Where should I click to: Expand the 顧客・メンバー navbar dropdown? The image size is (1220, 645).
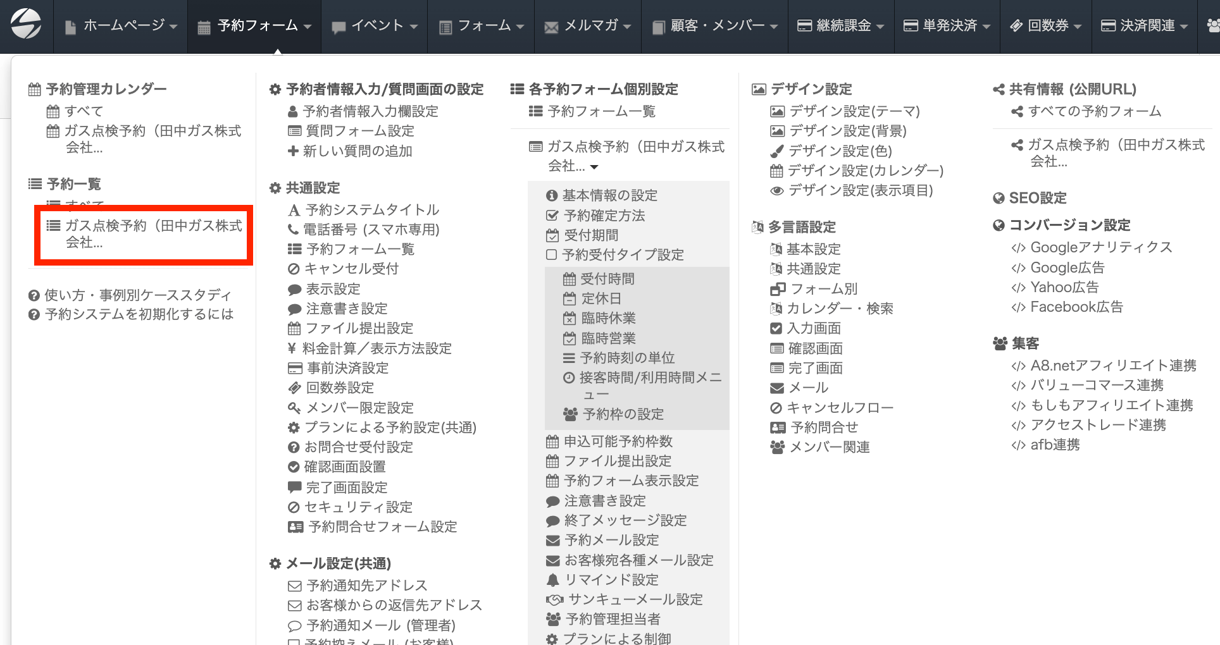(x=714, y=26)
